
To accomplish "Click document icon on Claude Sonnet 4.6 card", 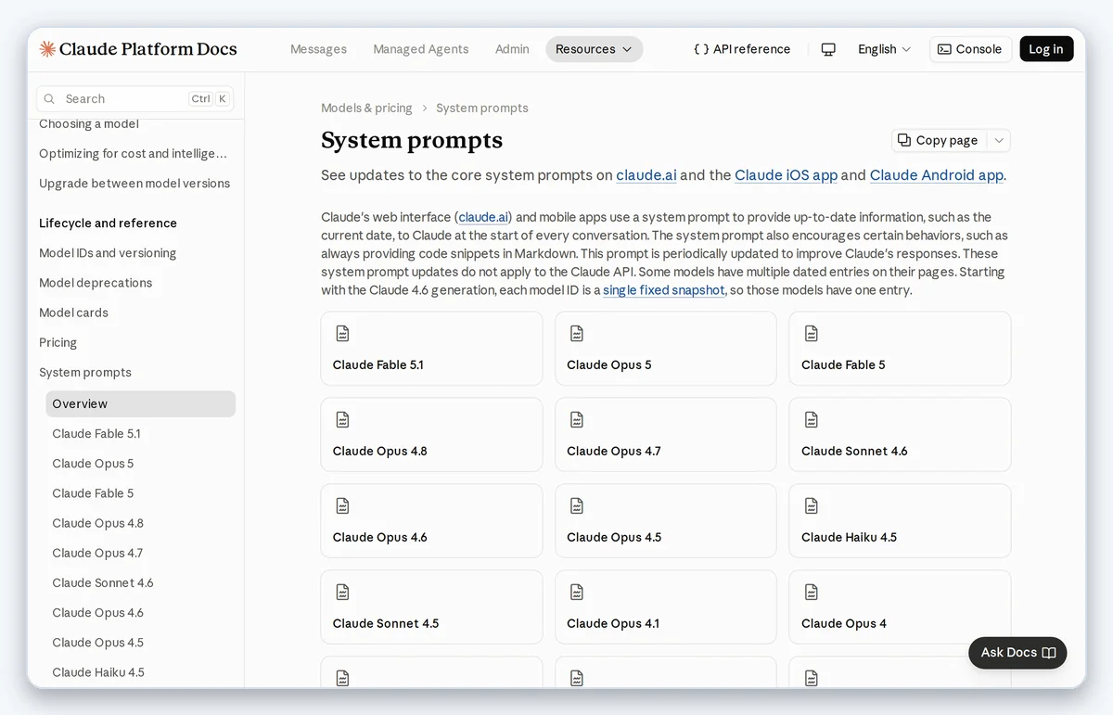I will (812, 420).
